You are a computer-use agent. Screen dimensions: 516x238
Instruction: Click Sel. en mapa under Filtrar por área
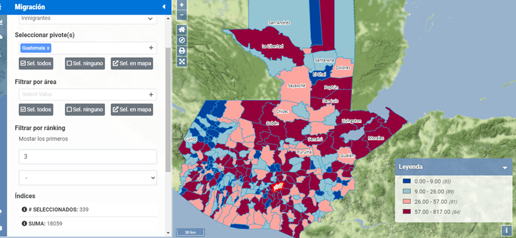tap(132, 109)
